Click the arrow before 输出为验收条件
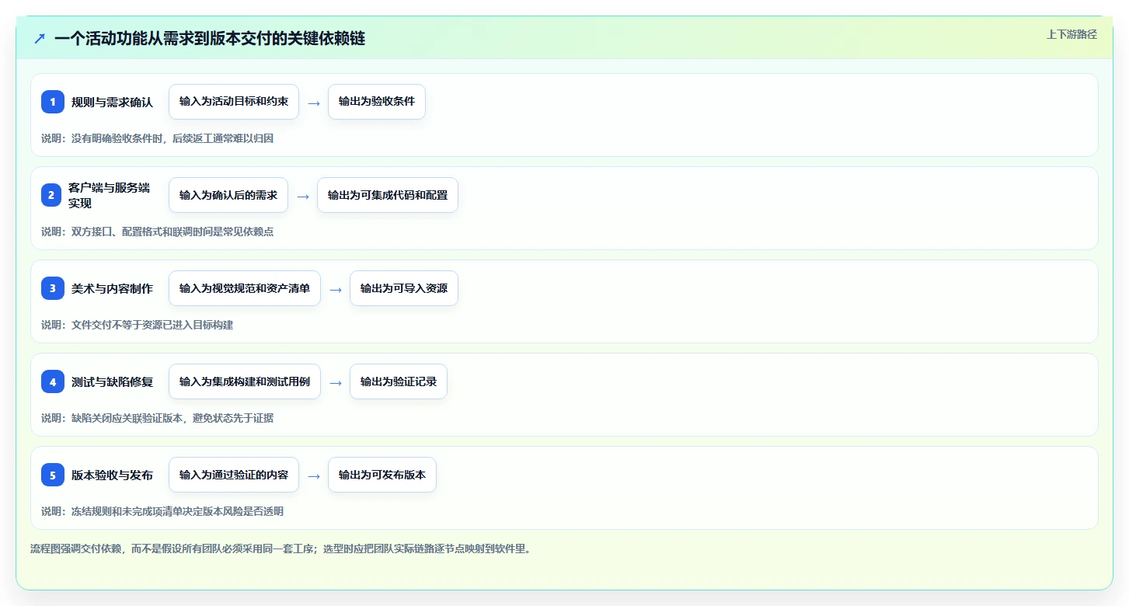 (x=314, y=103)
